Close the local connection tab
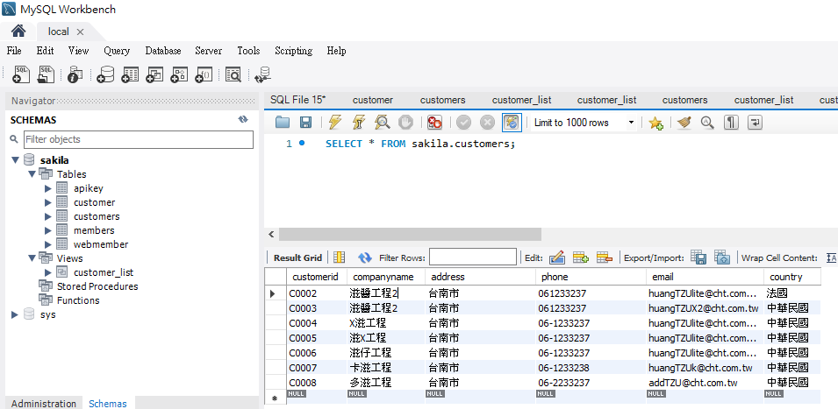The image size is (838, 409). tap(80, 32)
